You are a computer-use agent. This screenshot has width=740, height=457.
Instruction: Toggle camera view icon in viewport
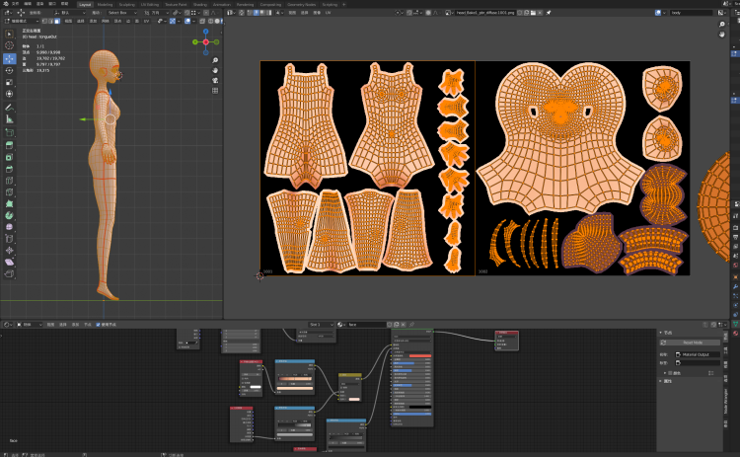(215, 82)
